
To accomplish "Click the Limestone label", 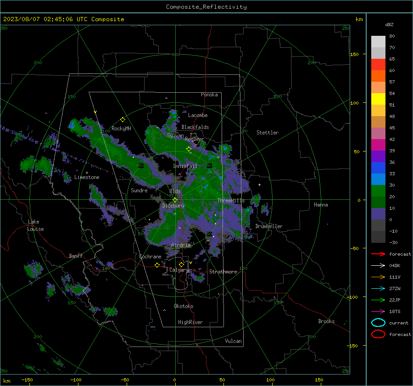I will coord(87,177).
